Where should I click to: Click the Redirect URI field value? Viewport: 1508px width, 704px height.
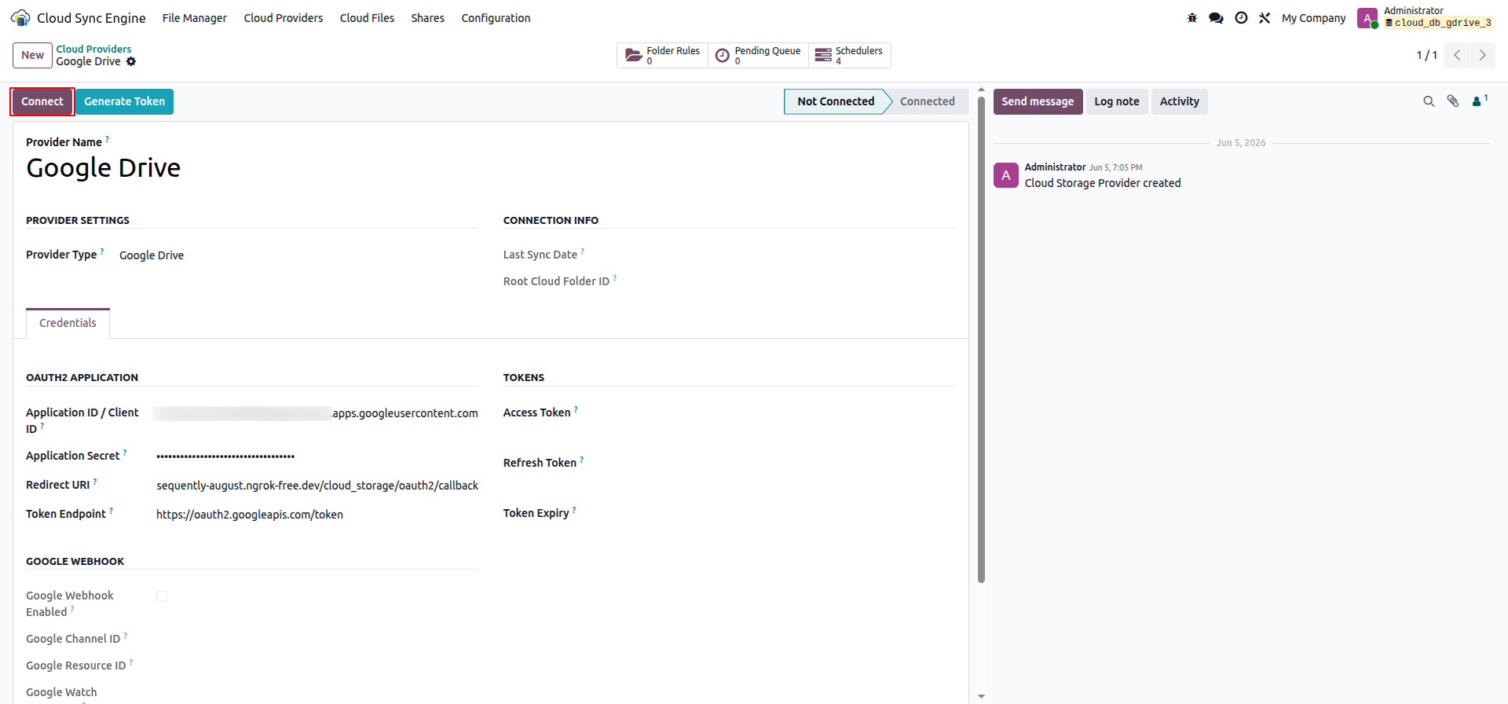click(x=317, y=486)
